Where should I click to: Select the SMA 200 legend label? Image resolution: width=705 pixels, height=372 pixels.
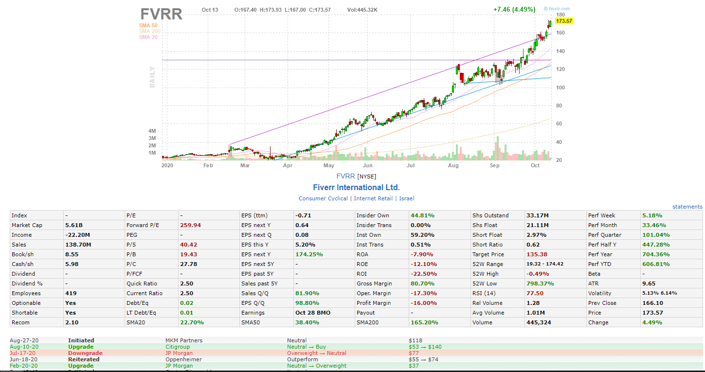149,31
